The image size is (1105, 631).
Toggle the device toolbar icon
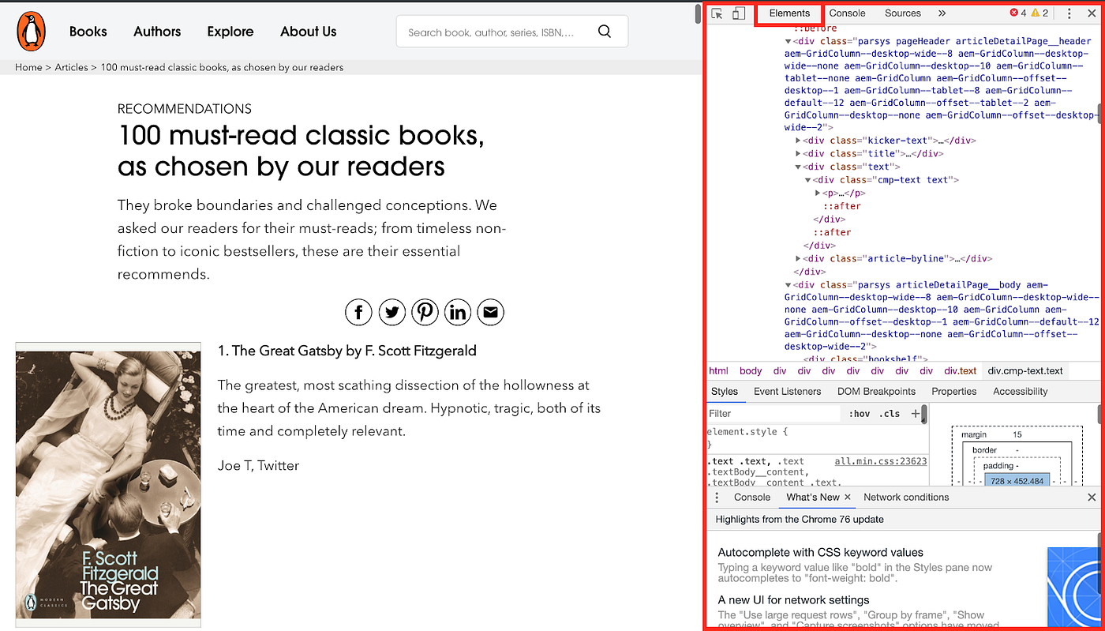[739, 13]
